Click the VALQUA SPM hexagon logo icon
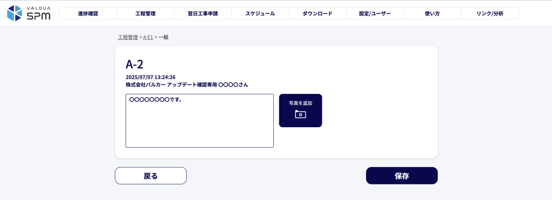This screenshot has width=552, height=200. pyautogui.click(x=15, y=13)
